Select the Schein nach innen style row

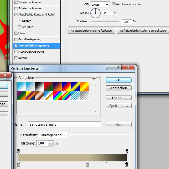click(37, 8)
